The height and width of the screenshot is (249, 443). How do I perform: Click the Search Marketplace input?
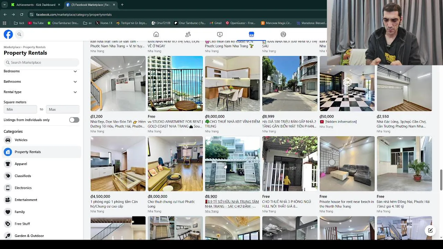click(42, 63)
